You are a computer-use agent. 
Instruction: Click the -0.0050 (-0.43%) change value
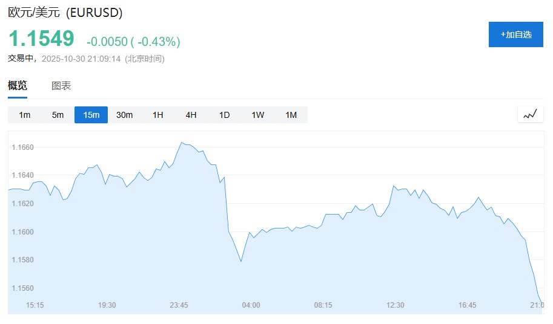click(x=133, y=42)
